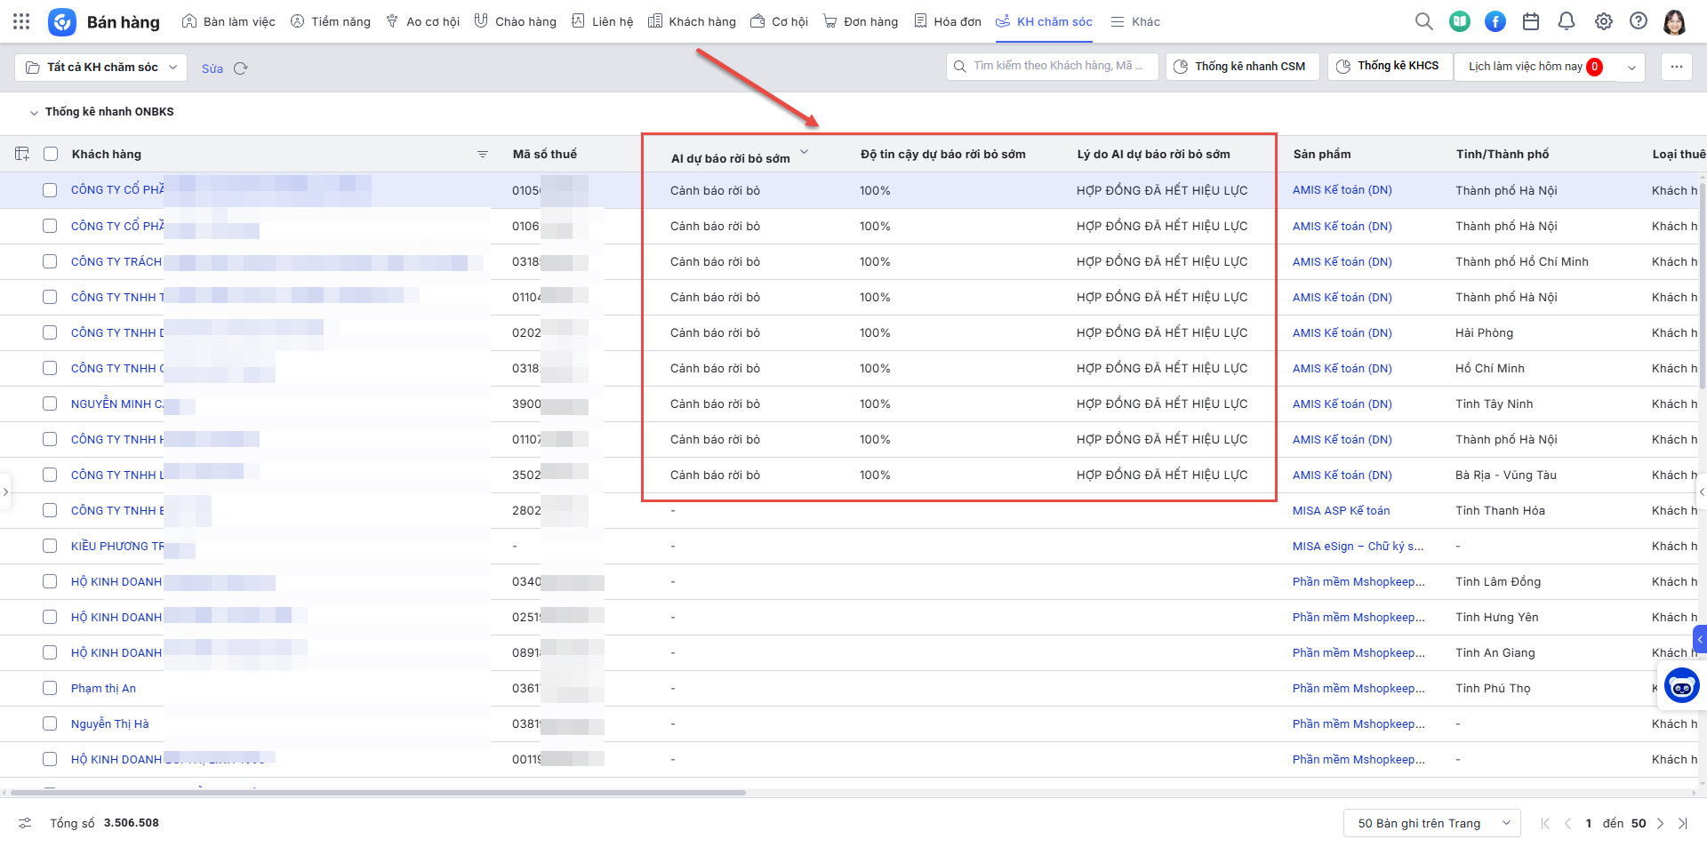Collapse the Thống kê nhanh ONBKS section
This screenshot has width=1707, height=847.
tap(34, 113)
